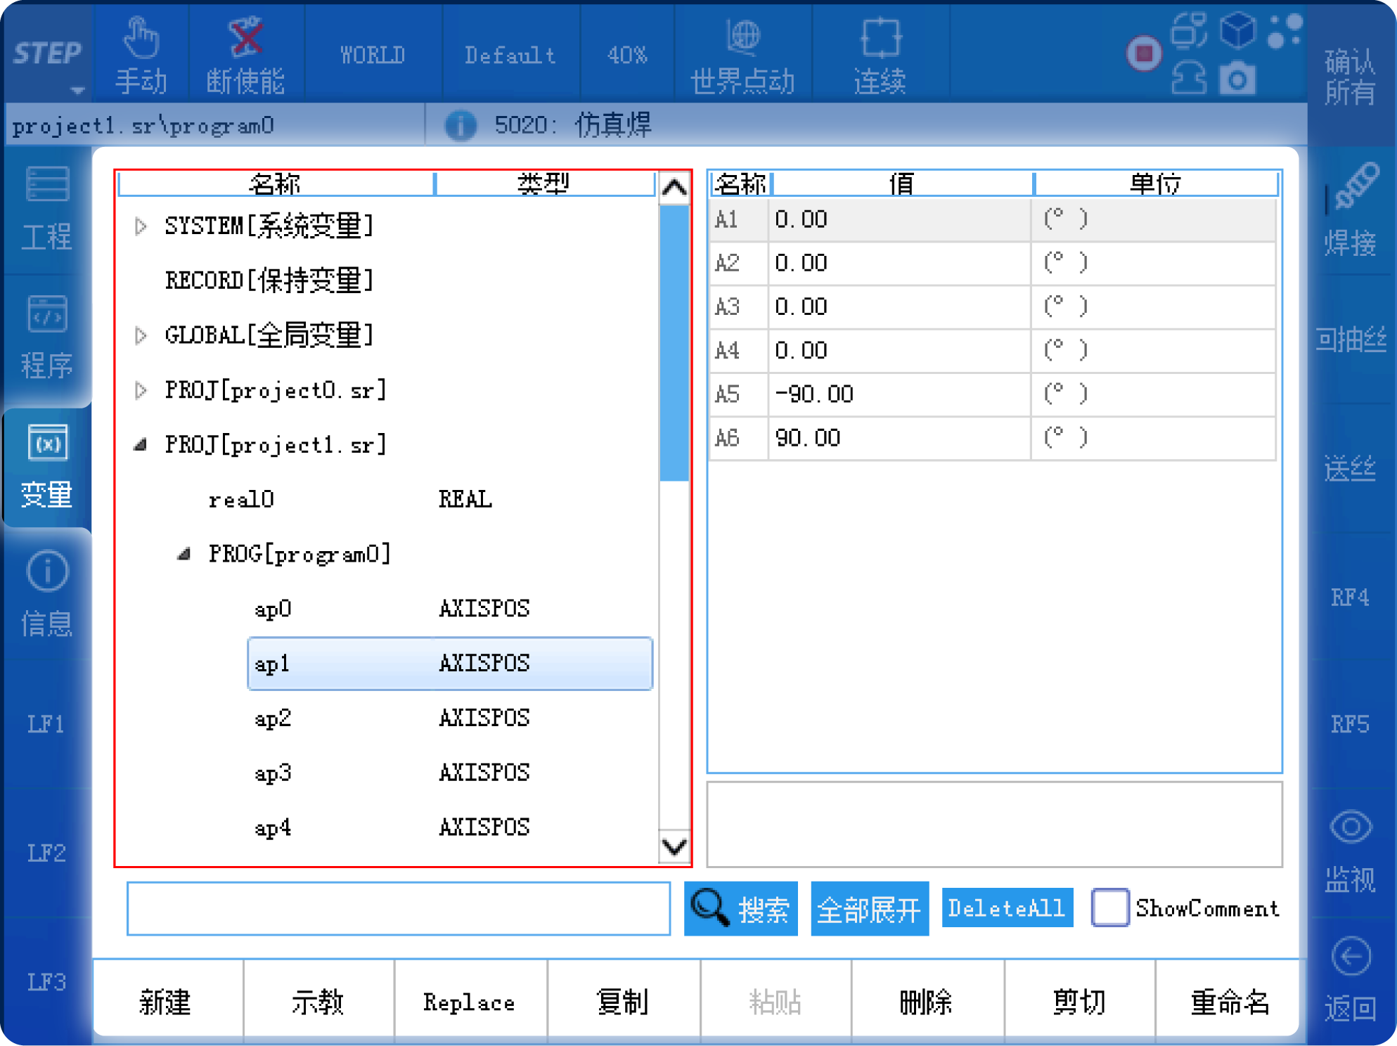This screenshot has height=1046, width=1397.
Task: Change the 40% speed setting
Action: (626, 55)
